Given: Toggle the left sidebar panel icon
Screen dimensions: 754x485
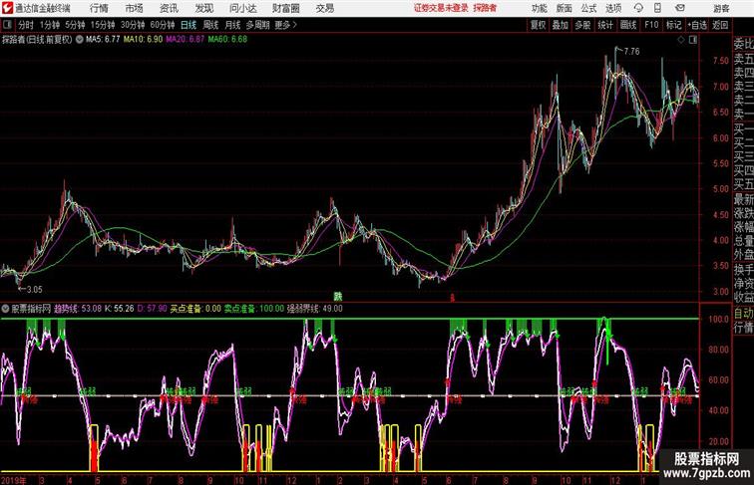Looking at the screenshot, I should click(7, 25).
